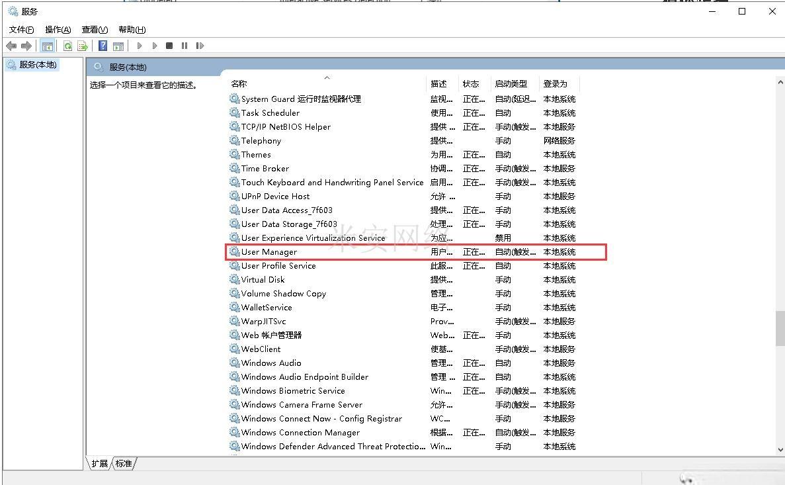The width and height of the screenshot is (785, 485).
Task: Click the Refresh toolbar icon
Action: tap(67, 46)
